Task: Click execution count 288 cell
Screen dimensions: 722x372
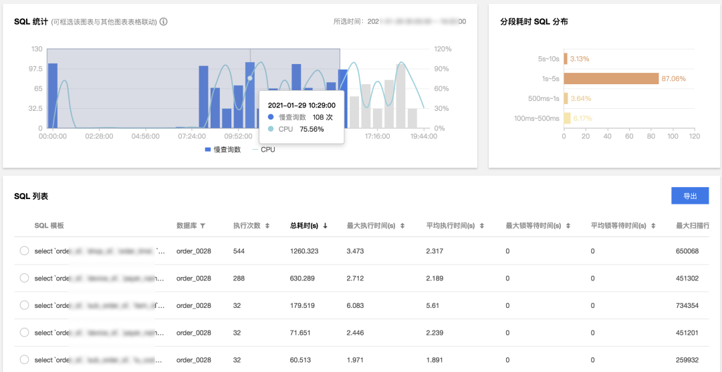Action: tap(239, 278)
